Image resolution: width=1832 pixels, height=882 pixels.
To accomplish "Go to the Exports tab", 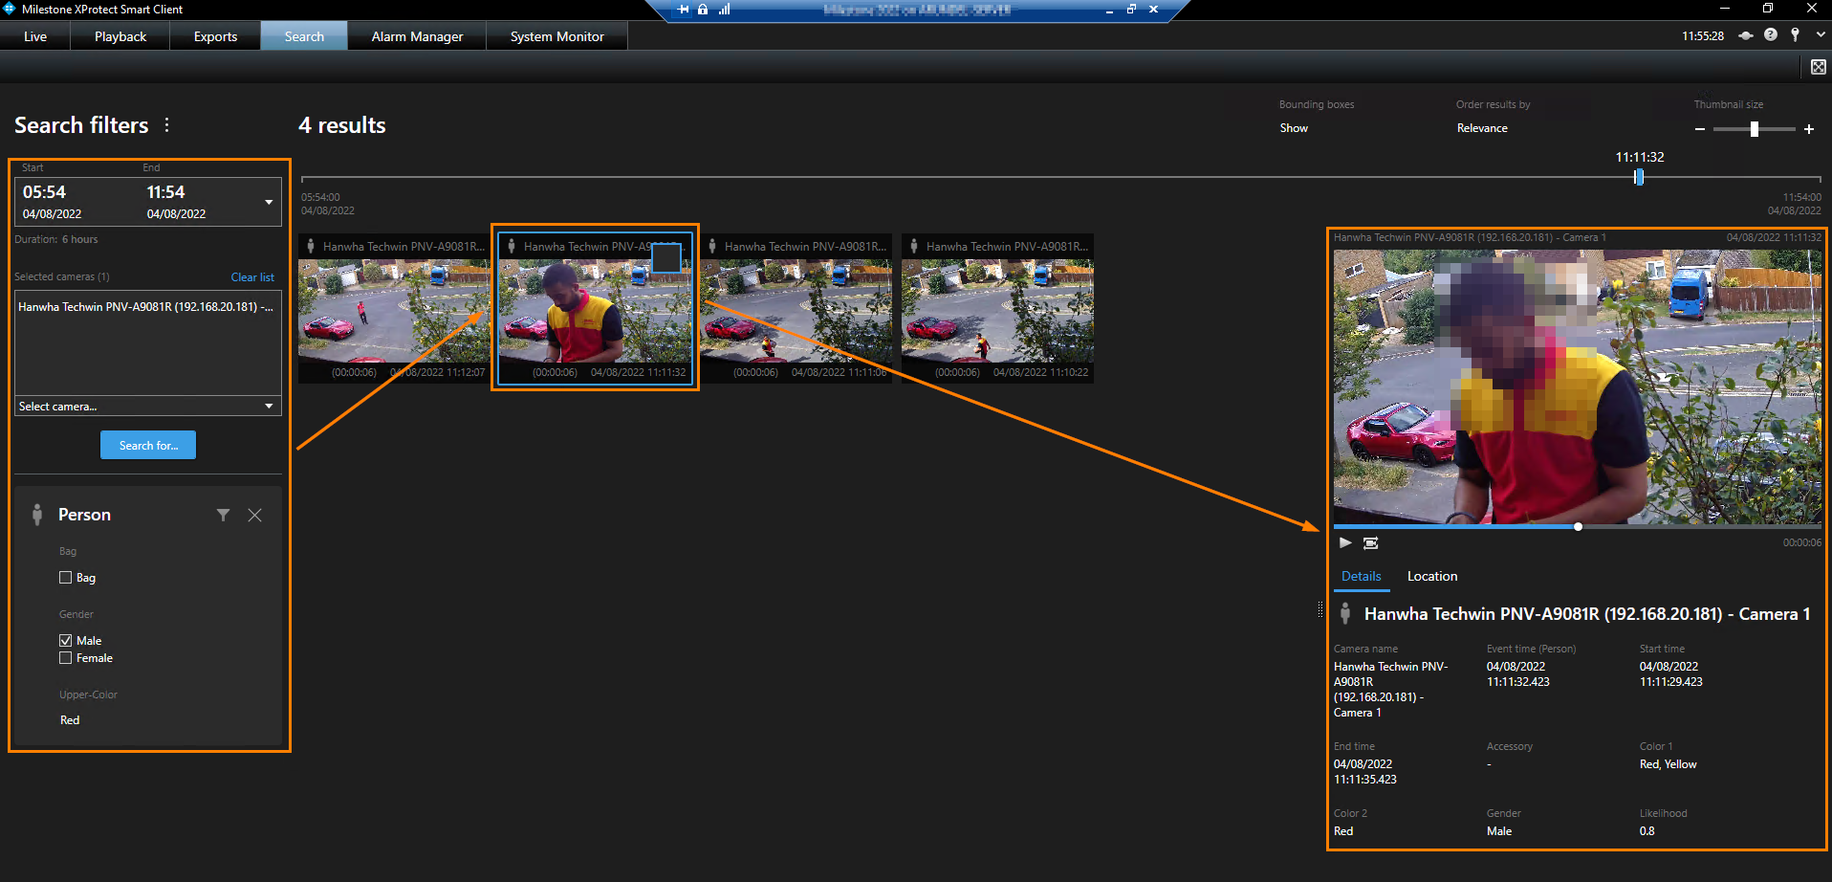I will coord(215,36).
